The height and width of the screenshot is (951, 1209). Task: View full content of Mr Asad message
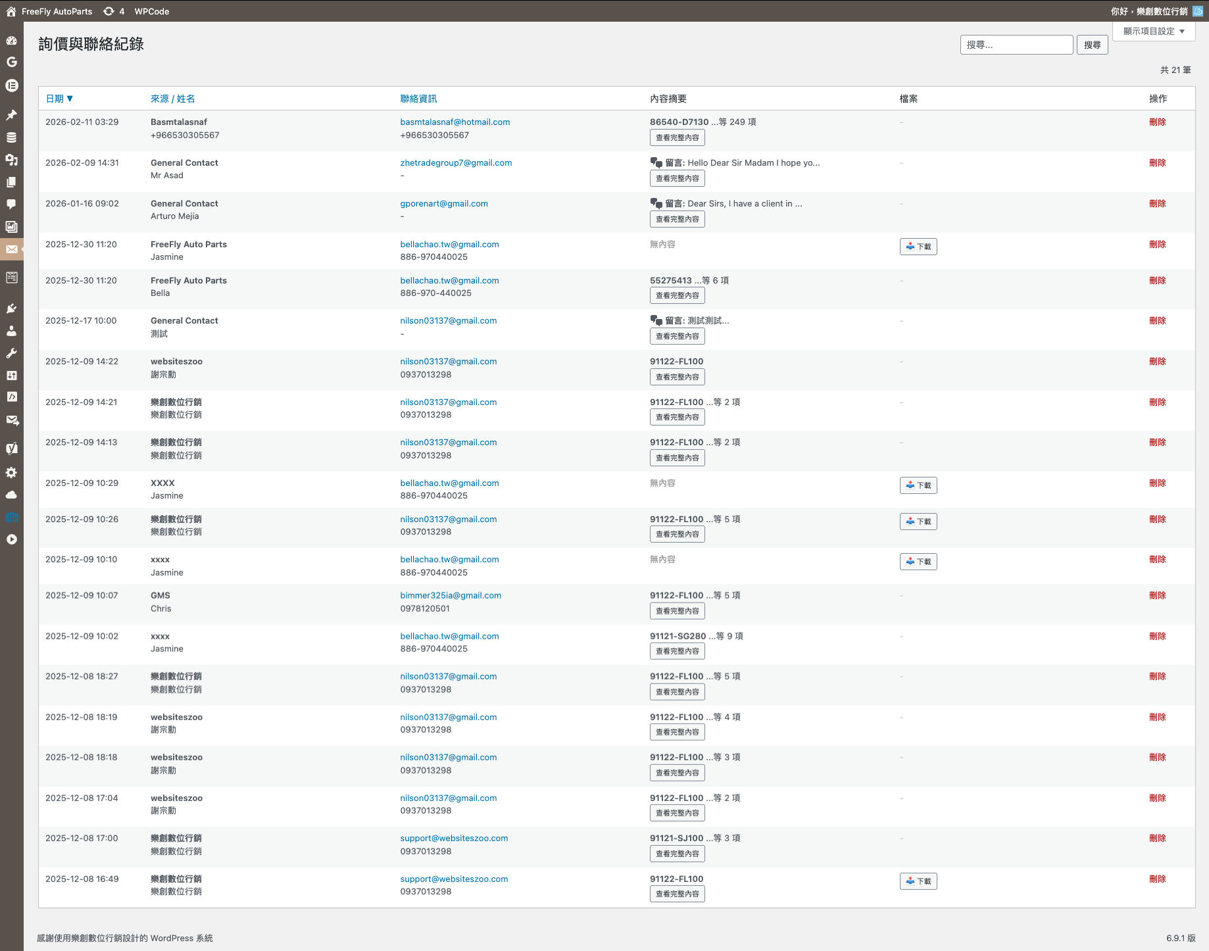tap(677, 178)
